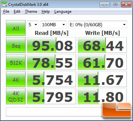Click the 512K read result 78.55
The width and height of the screenshot is (133, 121).
(x=51, y=62)
